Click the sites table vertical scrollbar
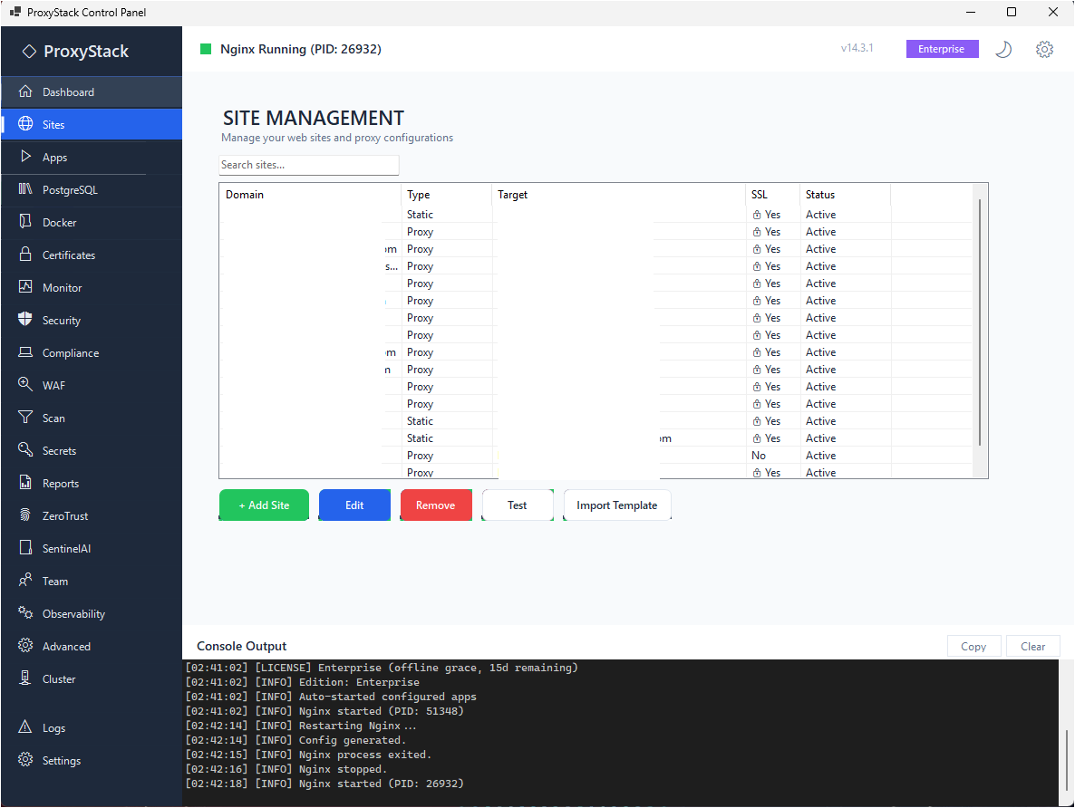 (981, 322)
